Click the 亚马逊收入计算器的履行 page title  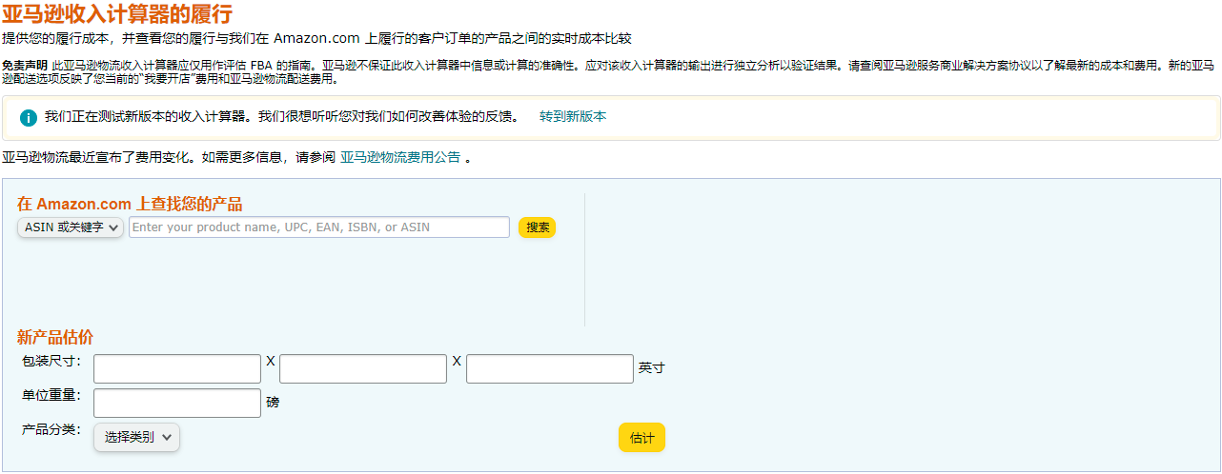click(116, 14)
